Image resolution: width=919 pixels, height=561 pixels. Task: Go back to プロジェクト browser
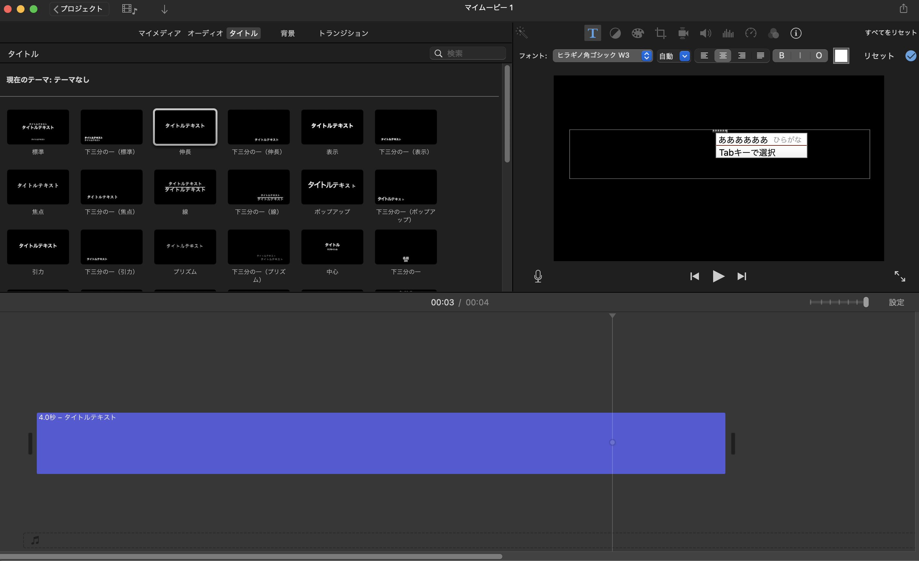point(79,9)
